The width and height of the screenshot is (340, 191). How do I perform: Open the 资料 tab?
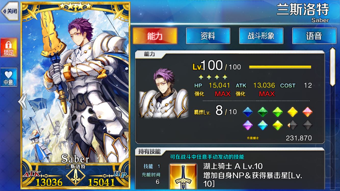pos(208,36)
